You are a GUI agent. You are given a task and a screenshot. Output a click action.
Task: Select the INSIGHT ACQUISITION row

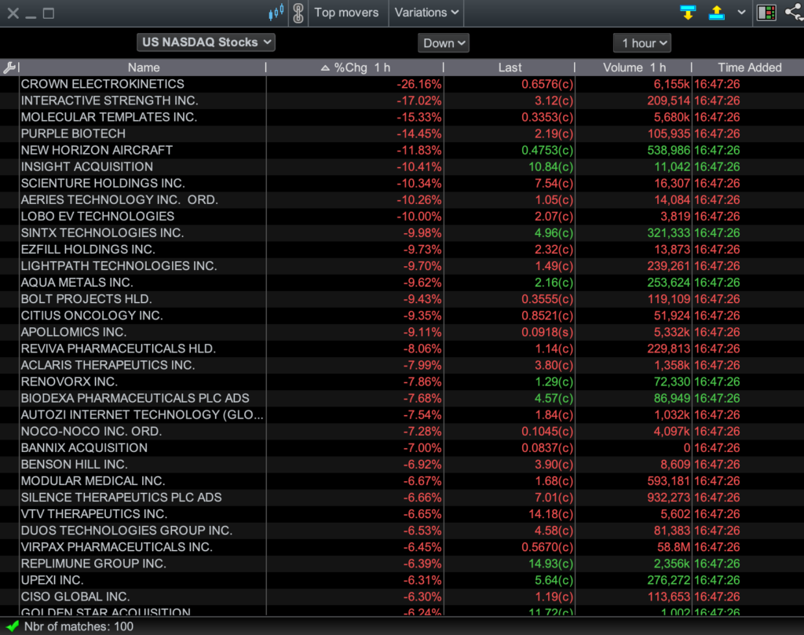pyautogui.click(x=402, y=166)
